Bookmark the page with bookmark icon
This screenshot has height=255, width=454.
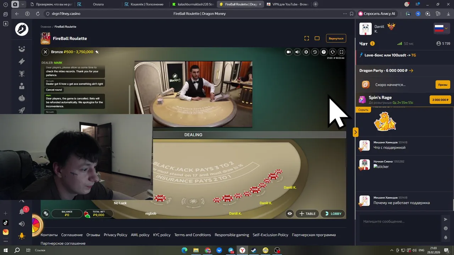click(351, 14)
